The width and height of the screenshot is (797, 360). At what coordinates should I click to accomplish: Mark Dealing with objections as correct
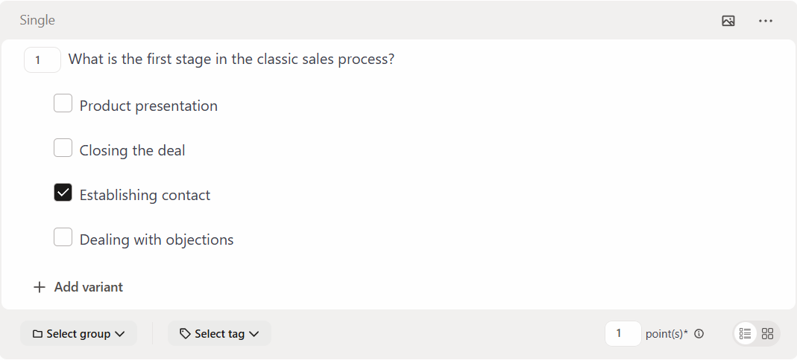click(63, 237)
